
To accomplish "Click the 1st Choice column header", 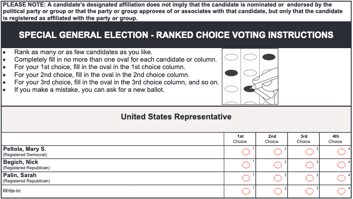I will 240,139.
